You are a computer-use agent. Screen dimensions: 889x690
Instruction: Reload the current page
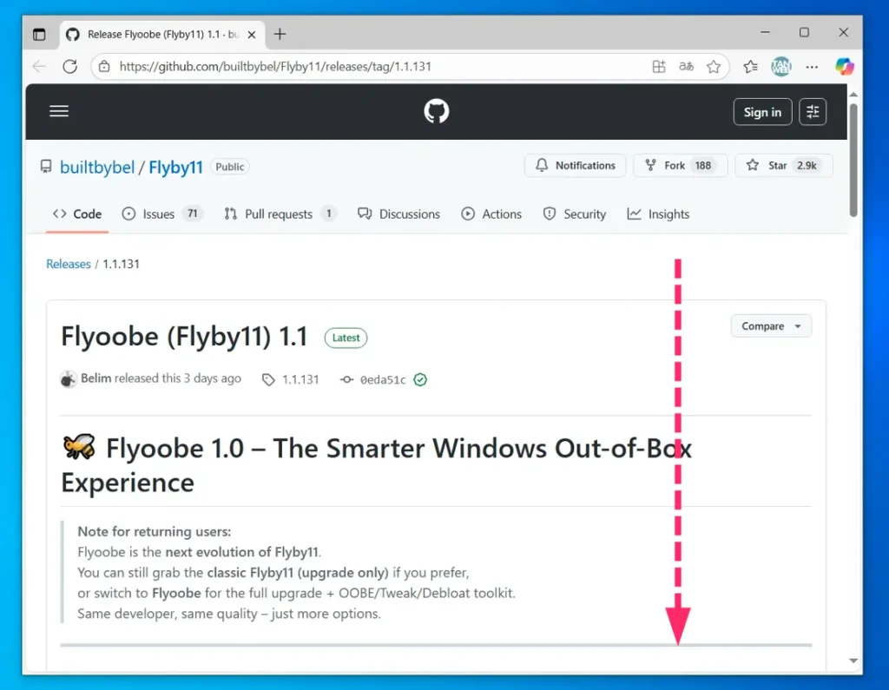tap(69, 66)
